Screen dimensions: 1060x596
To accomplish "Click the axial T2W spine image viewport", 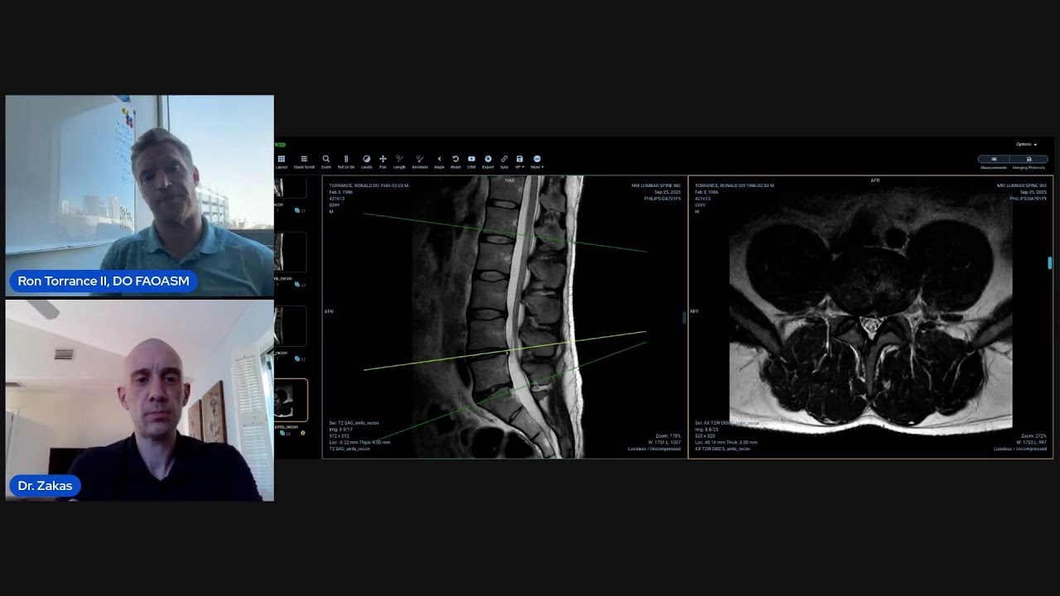I will (x=870, y=317).
